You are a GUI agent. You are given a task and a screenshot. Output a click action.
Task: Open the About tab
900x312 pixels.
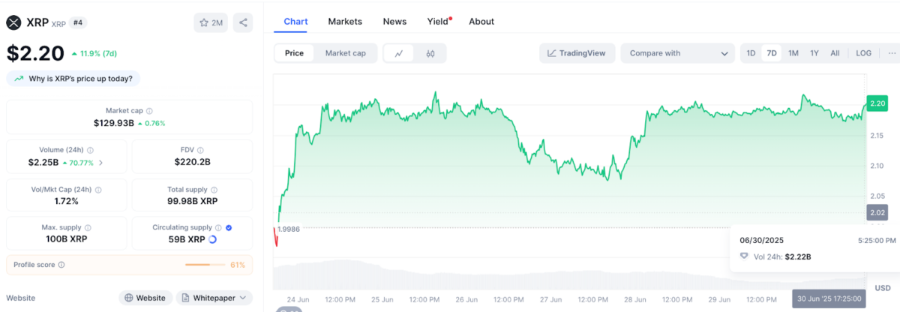481,22
